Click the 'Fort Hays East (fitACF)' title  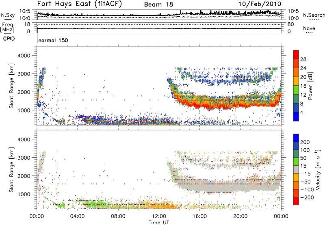80,4
